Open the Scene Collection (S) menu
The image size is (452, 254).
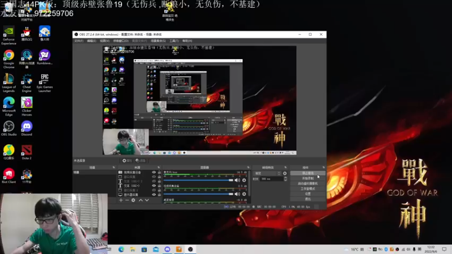pos(158,41)
